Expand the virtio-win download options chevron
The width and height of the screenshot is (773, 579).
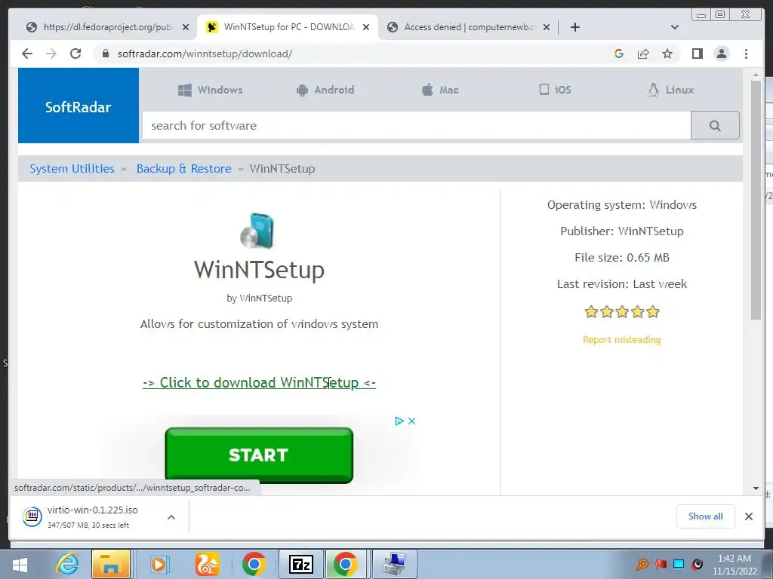pyautogui.click(x=171, y=517)
